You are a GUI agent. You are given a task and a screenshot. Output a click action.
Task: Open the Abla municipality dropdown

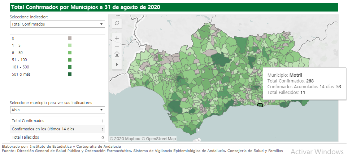[57, 110]
